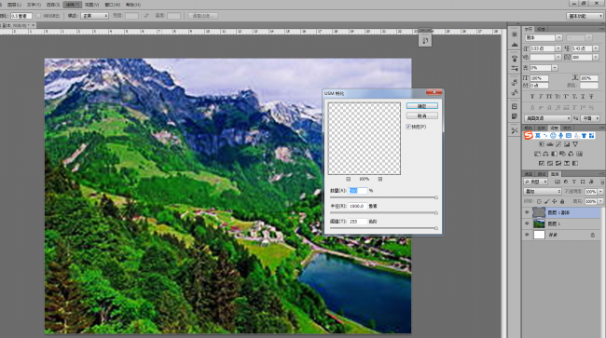
Task: Toggle lock position (move icon)
Action: (555, 201)
